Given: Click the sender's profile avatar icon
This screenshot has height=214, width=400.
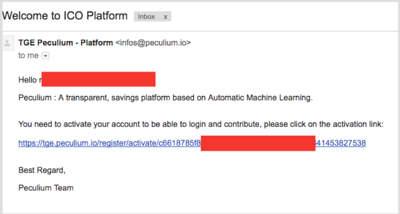Looking at the screenshot, I should [7, 44].
